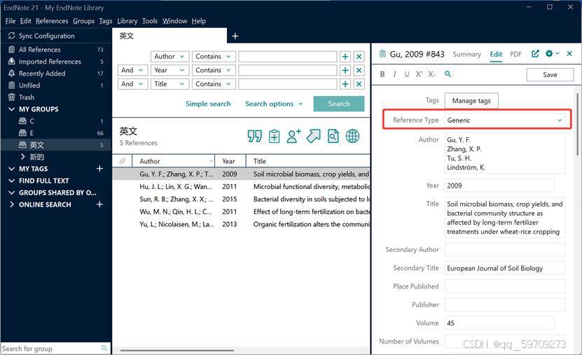Apply italic formatting
The height and width of the screenshot is (355, 582).
[394, 74]
